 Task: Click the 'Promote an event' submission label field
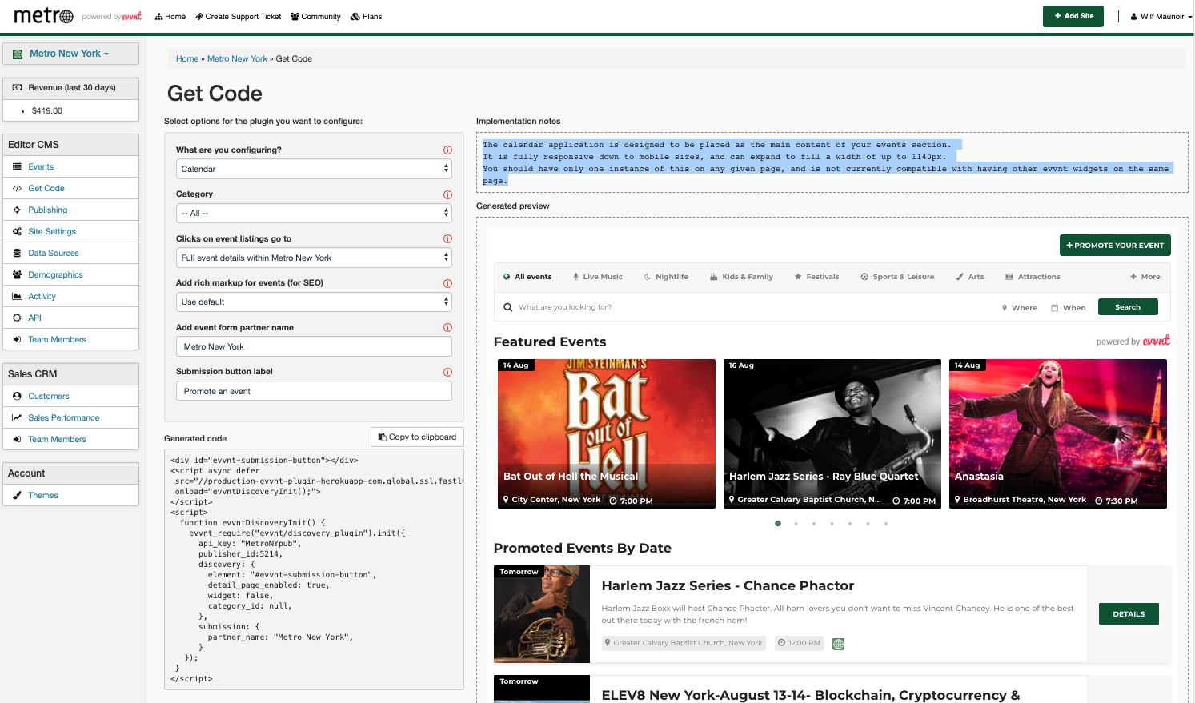[x=314, y=391]
